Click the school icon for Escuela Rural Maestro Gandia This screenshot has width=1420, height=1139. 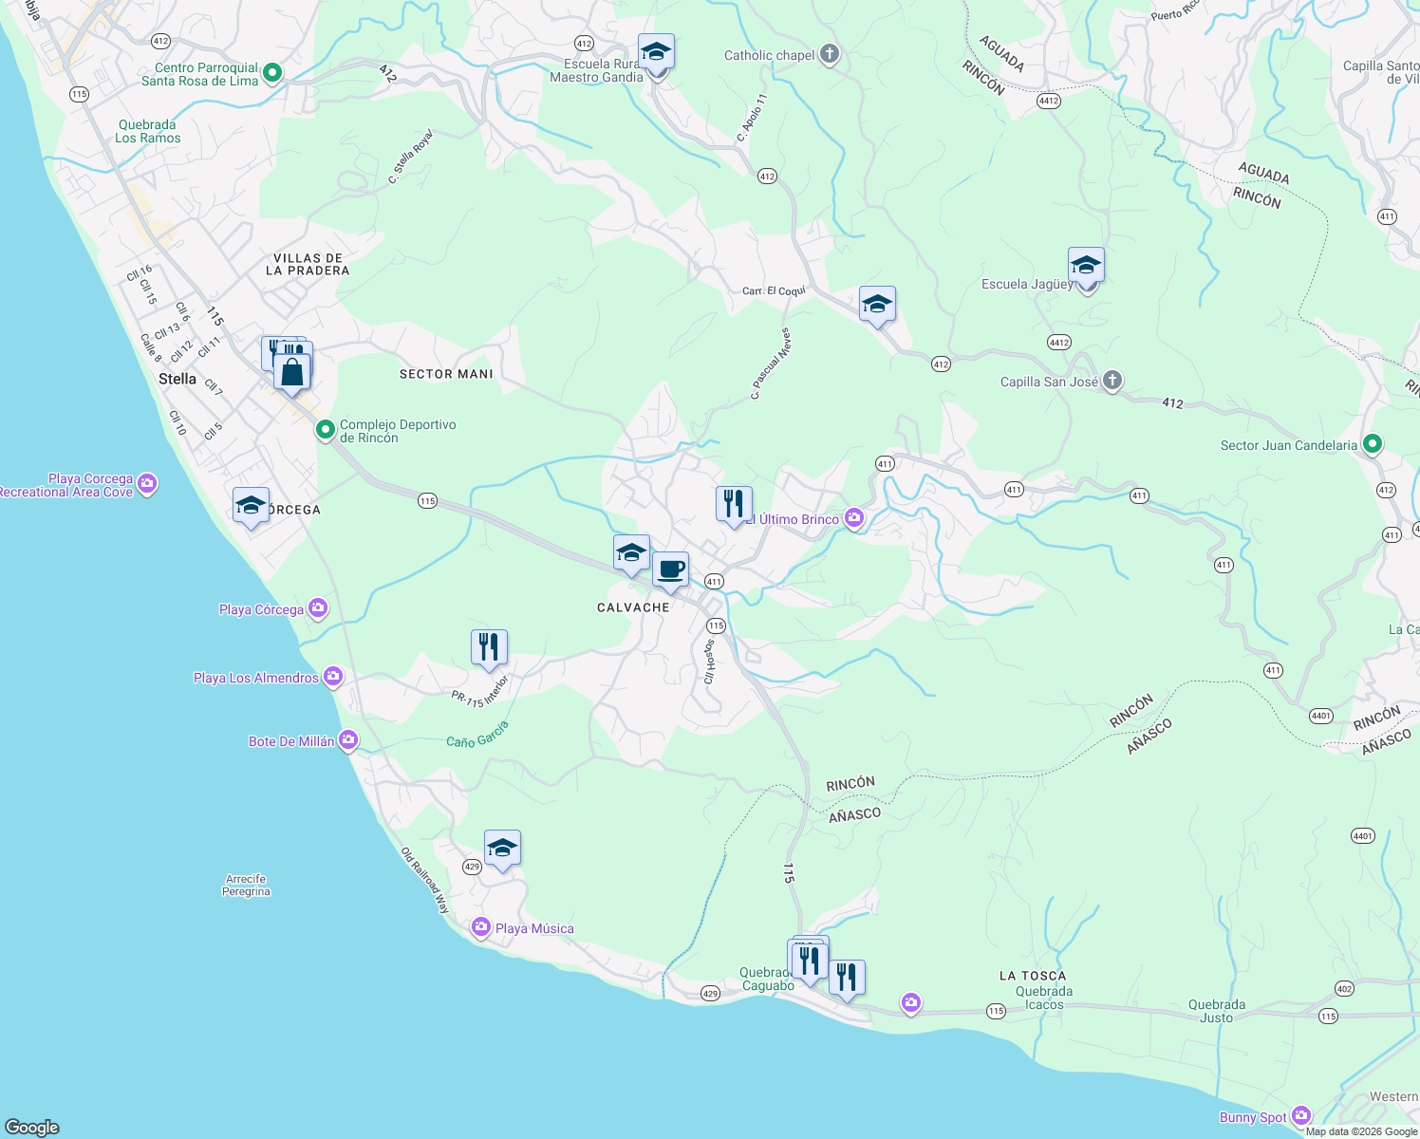pyautogui.click(x=656, y=52)
